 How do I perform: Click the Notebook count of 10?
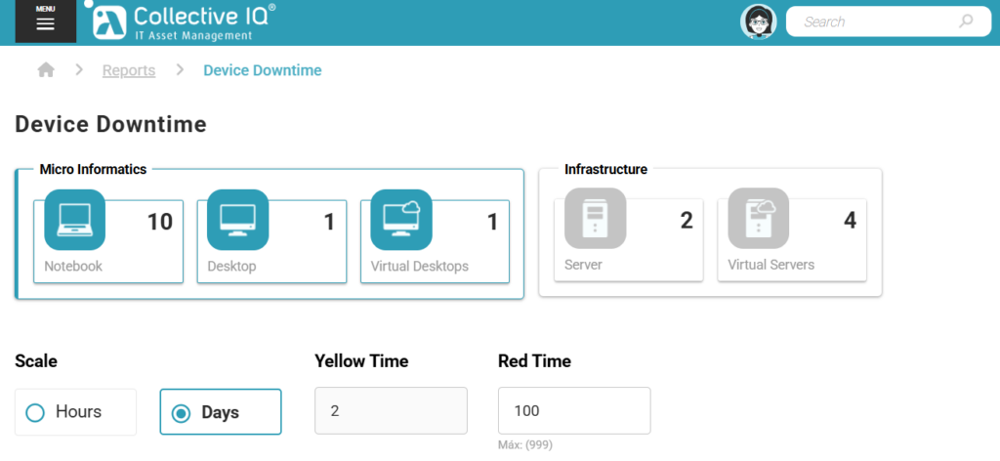coord(159,222)
